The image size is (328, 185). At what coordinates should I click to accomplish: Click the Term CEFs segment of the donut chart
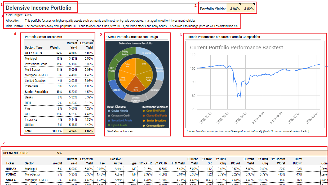136,89
